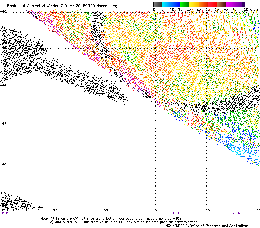The image size is (260, 228).
Task: Click the '-44' latitude axis label
Action: click(3, 85)
